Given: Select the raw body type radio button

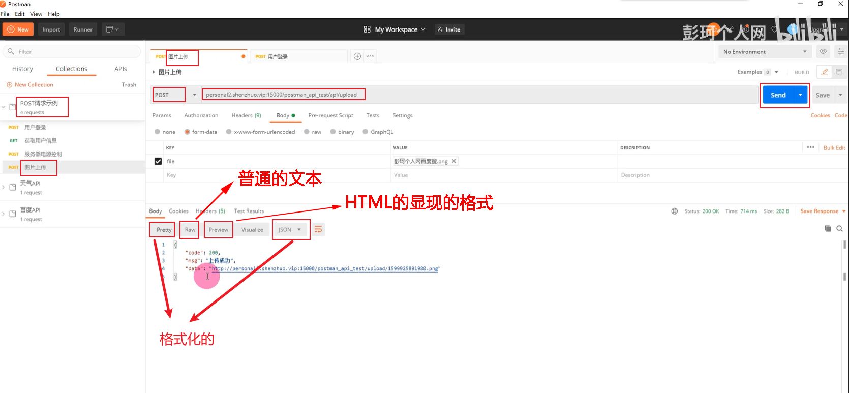Looking at the screenshot, I should [x=307, y=132].
